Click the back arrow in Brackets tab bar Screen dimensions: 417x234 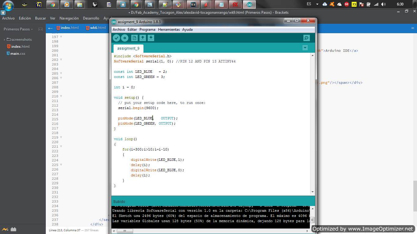(50, 28)
